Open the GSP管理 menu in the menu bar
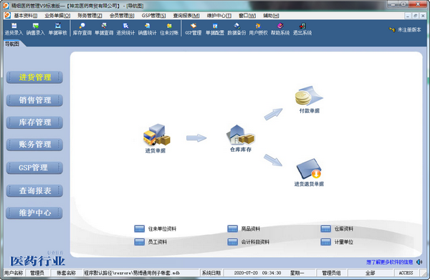The image size is (430, 280). tap(153, 16)
